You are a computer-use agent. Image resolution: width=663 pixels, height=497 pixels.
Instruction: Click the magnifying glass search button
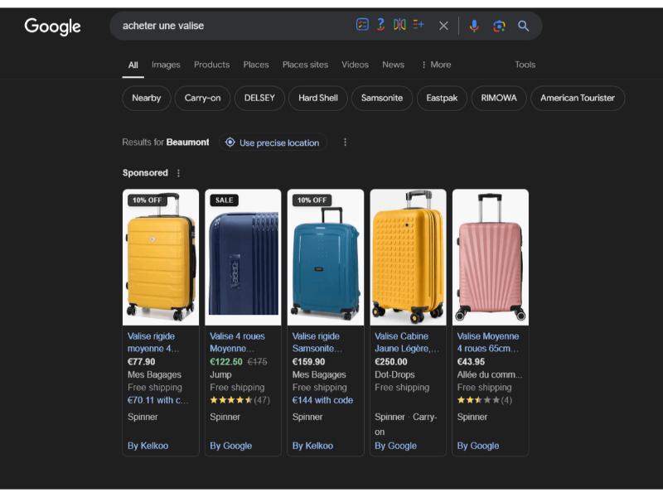point(524,26)
